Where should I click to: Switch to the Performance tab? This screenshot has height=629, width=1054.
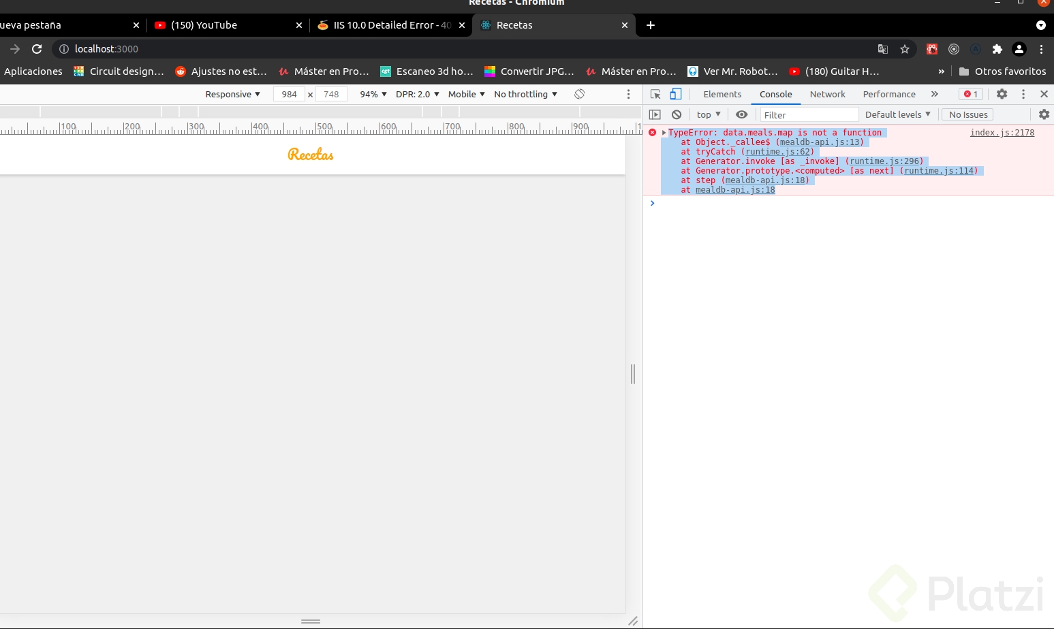(x=889, y=94)
